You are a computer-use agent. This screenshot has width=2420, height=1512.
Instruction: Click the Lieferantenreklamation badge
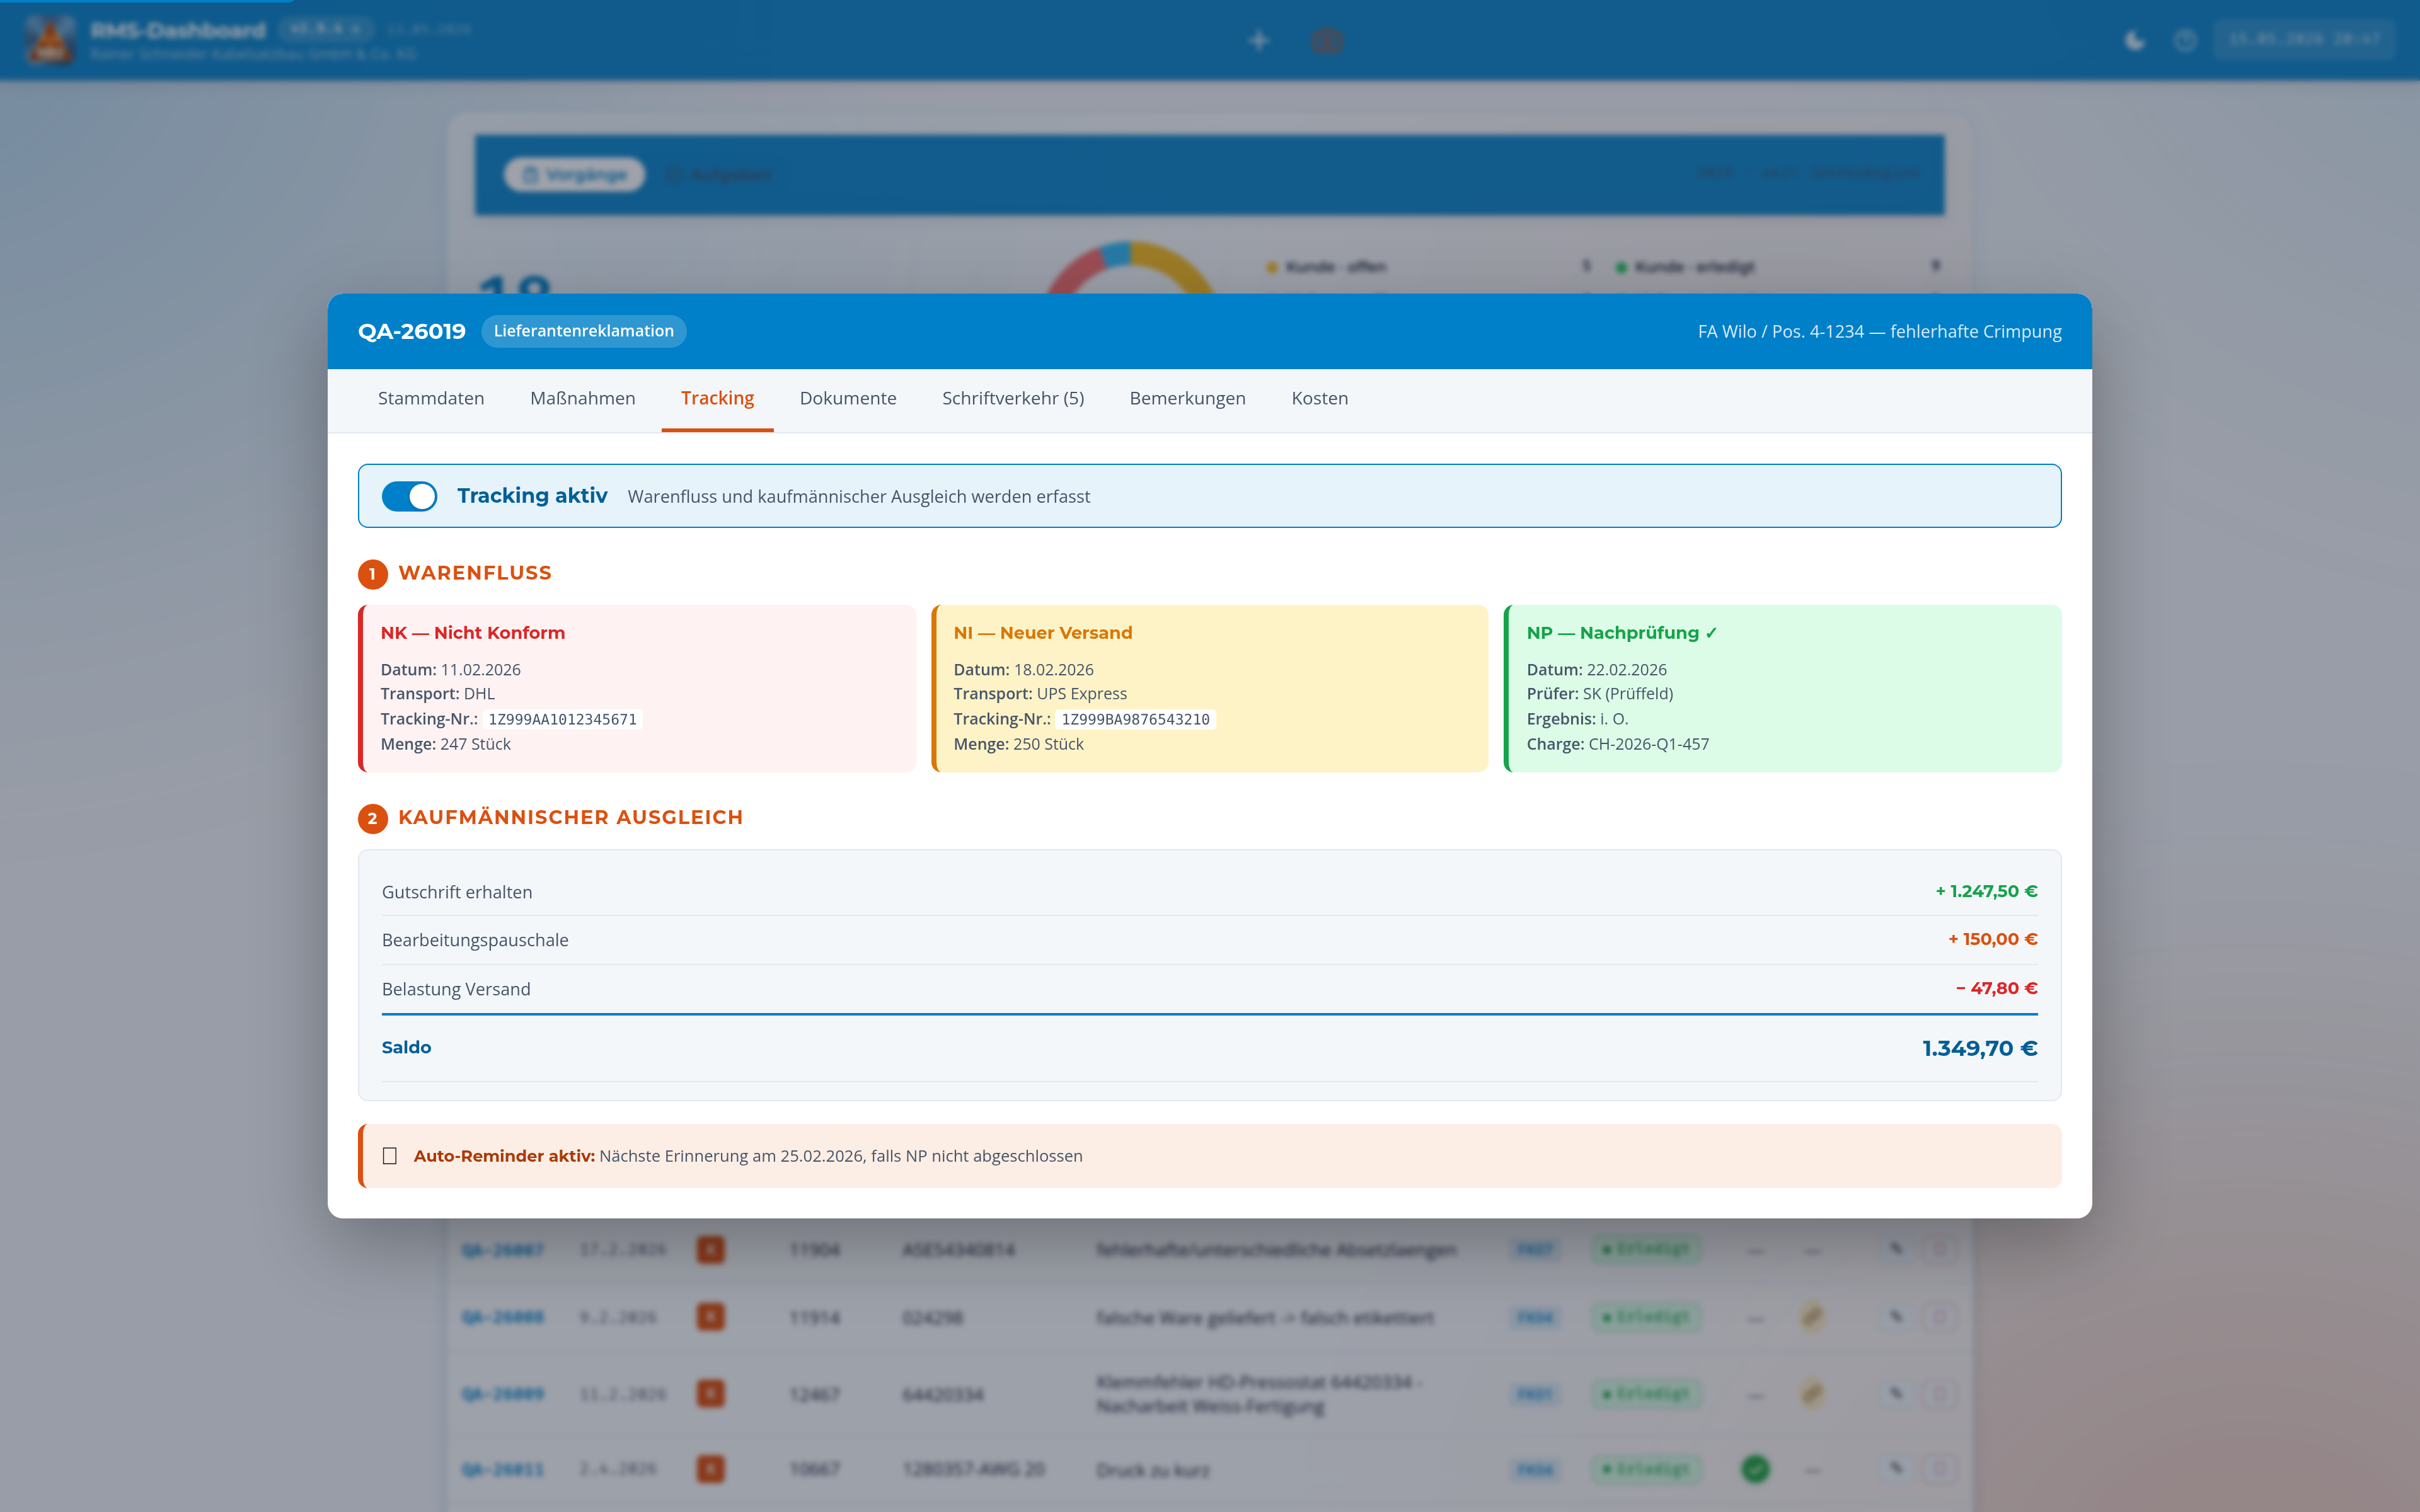(x=584, y=331)
